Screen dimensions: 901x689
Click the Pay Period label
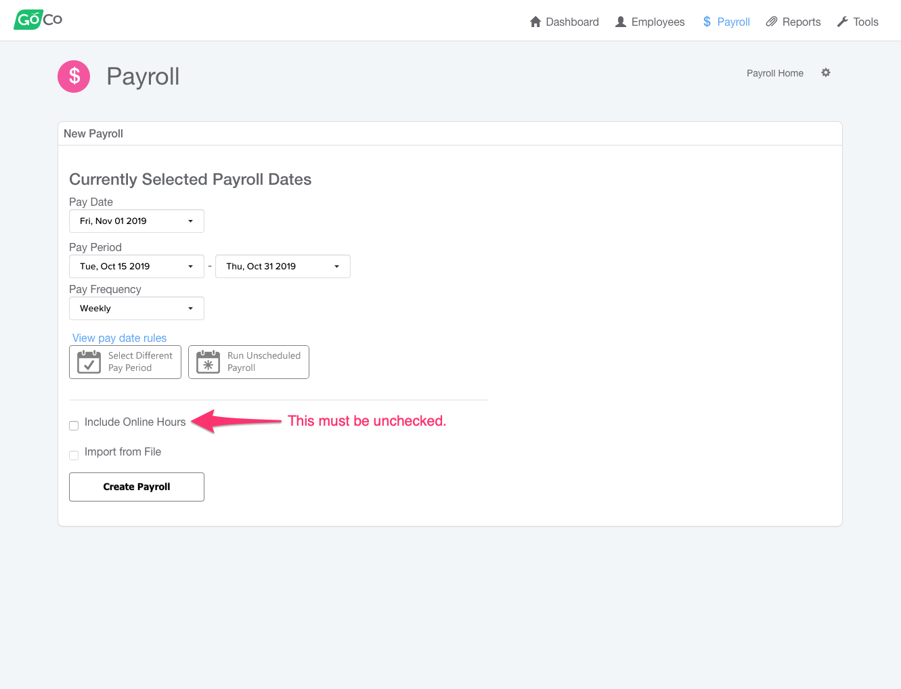(x=95, y=247)
